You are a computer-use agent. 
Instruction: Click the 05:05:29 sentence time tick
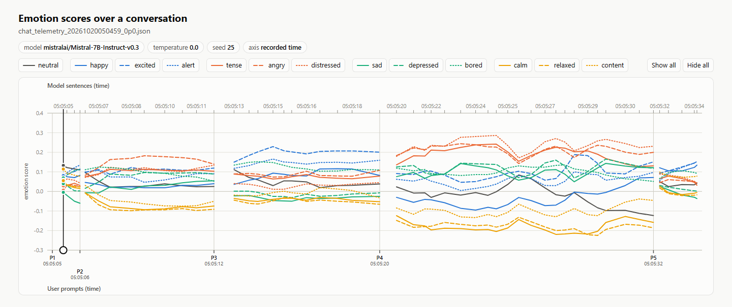(x=588, y=106)
